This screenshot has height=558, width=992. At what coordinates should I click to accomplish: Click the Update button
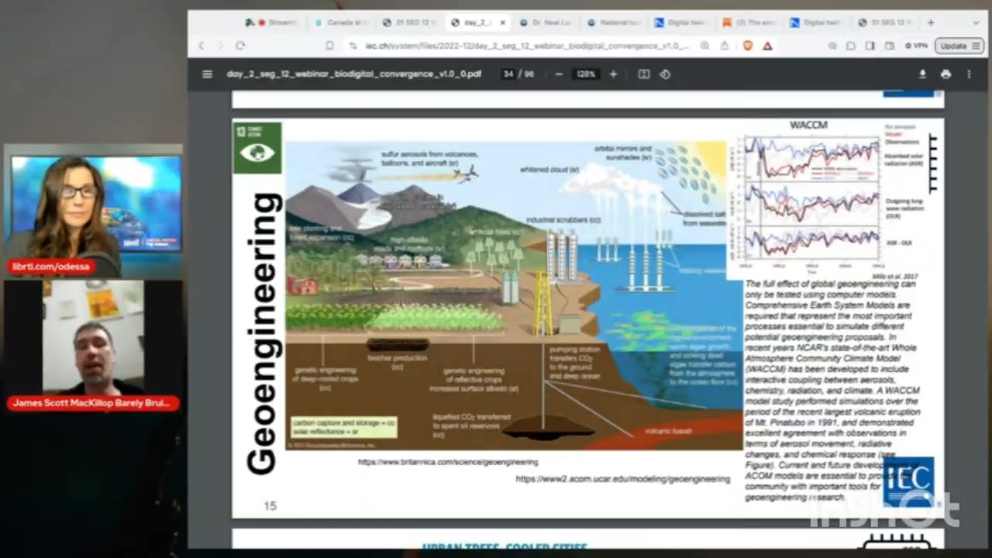(x=953, y=46)
